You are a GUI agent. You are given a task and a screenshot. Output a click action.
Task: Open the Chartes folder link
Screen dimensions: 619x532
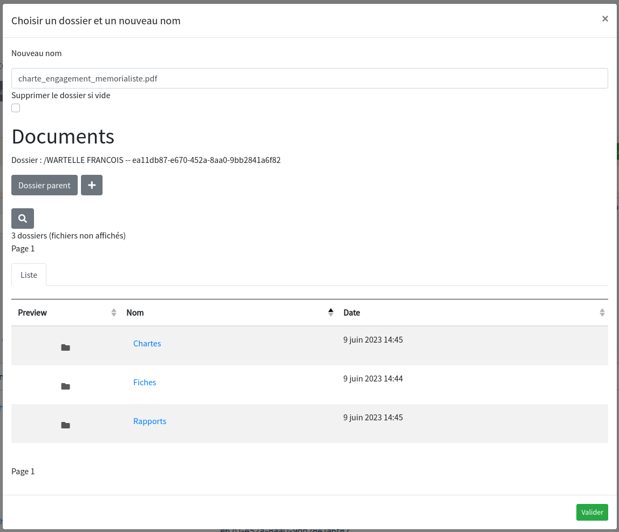point(147,343)
